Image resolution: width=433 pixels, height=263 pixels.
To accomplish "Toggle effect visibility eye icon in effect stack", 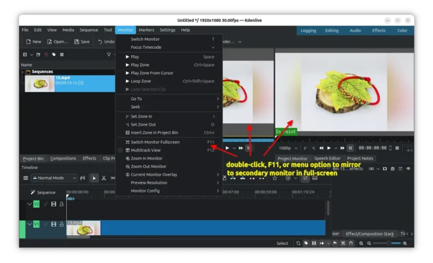I will [408, 168].
